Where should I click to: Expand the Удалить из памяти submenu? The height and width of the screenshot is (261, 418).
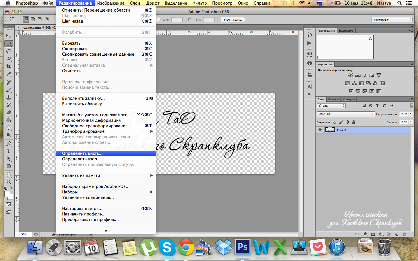(106, 175)
